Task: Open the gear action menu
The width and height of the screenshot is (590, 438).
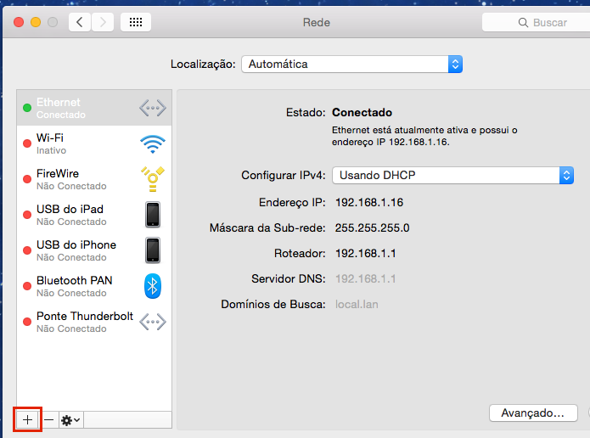Action: (71, 420)
